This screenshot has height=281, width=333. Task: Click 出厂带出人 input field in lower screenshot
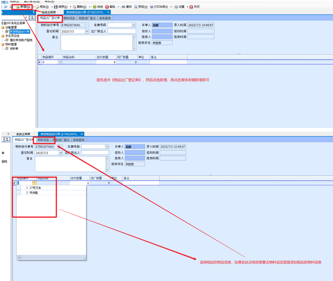pos(95,153)
